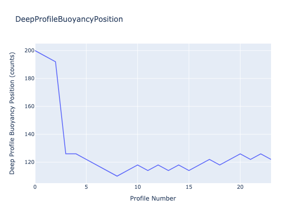Screen dimensions: 306x218
Task: Click the y-axis tick label 160
Action: coord(29,106)
